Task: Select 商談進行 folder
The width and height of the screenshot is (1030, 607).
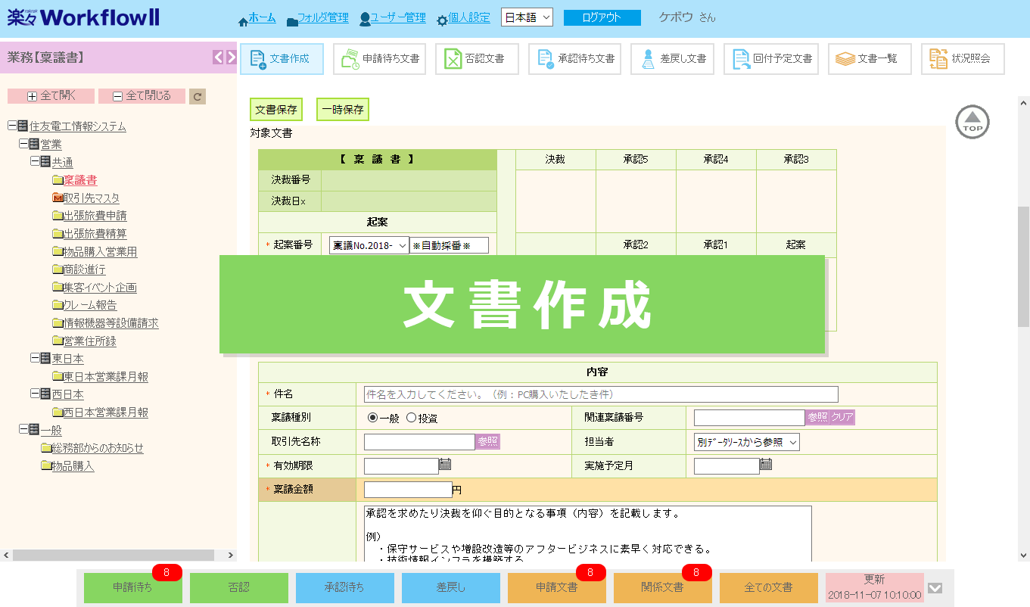Action: click(84, 269)
